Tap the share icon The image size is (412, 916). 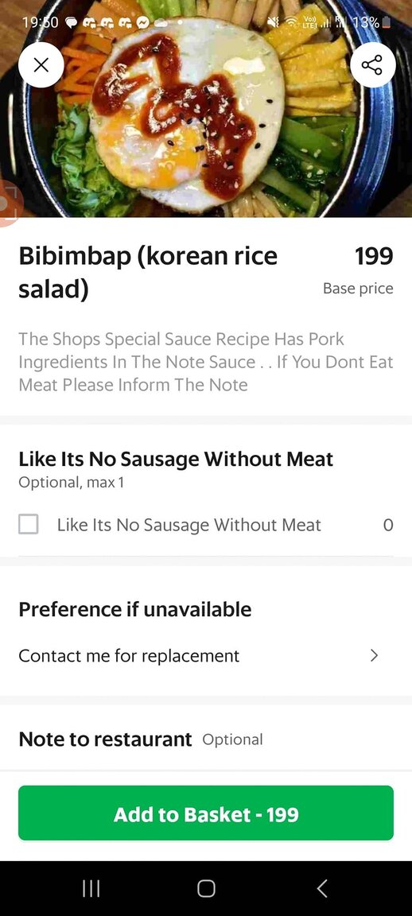pos(372,65)
